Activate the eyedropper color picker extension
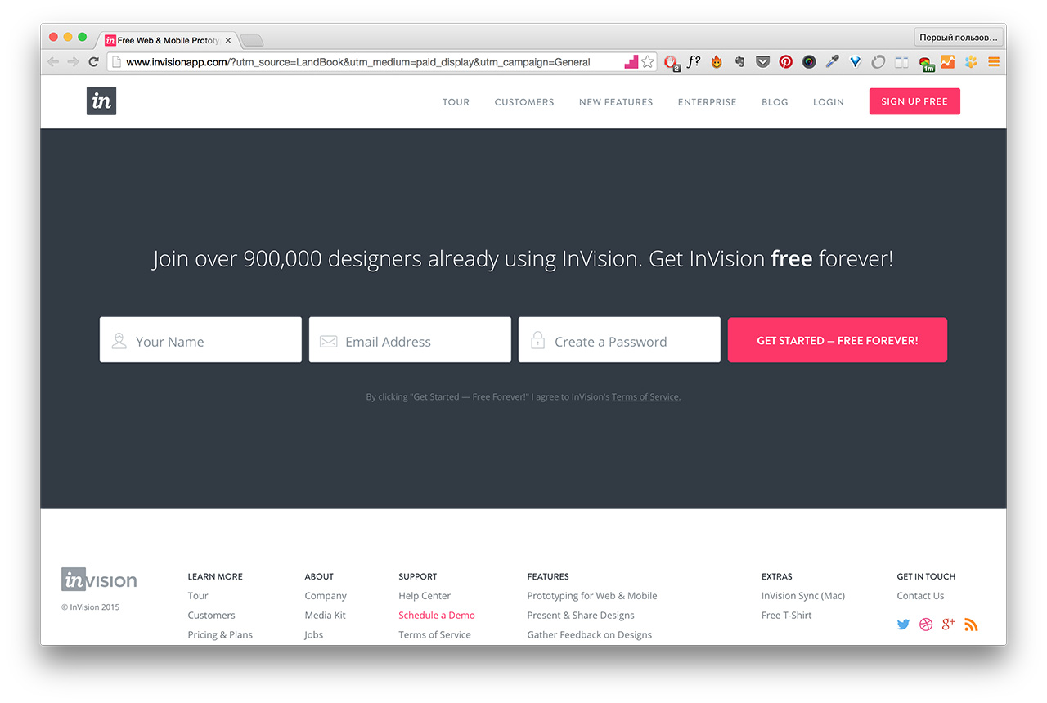The height and width of the screenshot is (703, 1047). (x=832, y=61)
